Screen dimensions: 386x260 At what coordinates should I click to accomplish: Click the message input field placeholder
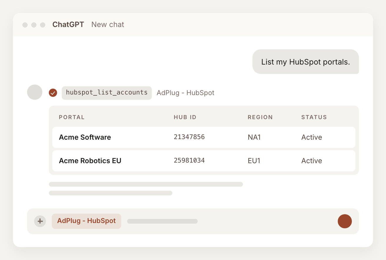point(162,221)
